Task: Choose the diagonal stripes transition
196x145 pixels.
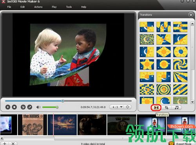Action: [x=180, y=90]
